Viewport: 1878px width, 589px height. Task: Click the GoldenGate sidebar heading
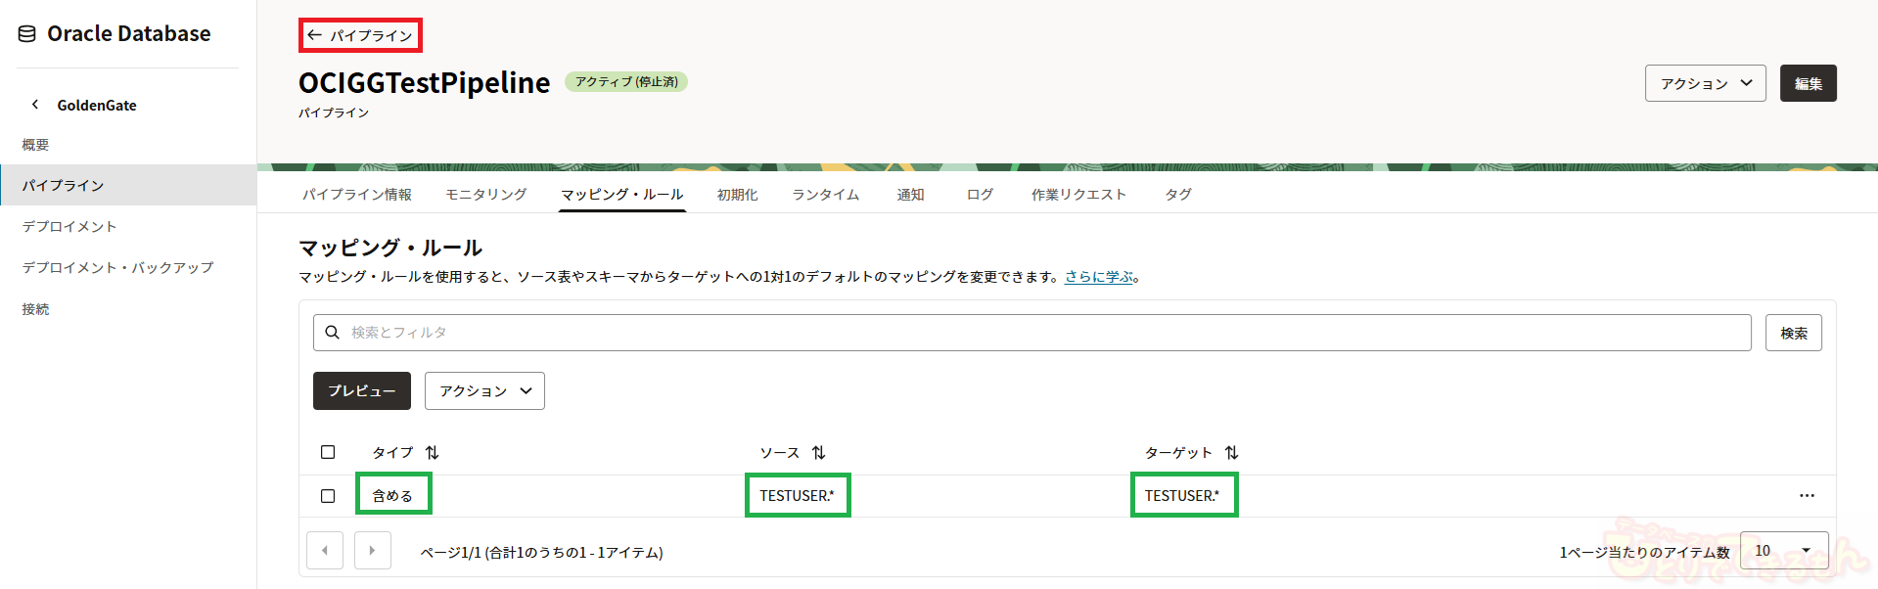click(97, 105)
